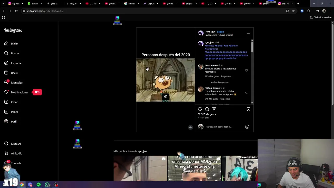Click rym_jaw in Más publicaciones heading
This screenshot has height=188, width=334.
142,151
